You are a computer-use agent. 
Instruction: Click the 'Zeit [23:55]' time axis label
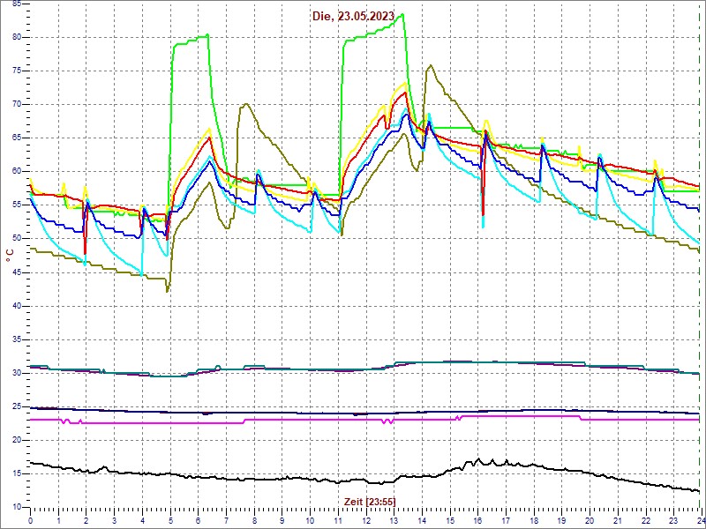click(x=370, y=502)
